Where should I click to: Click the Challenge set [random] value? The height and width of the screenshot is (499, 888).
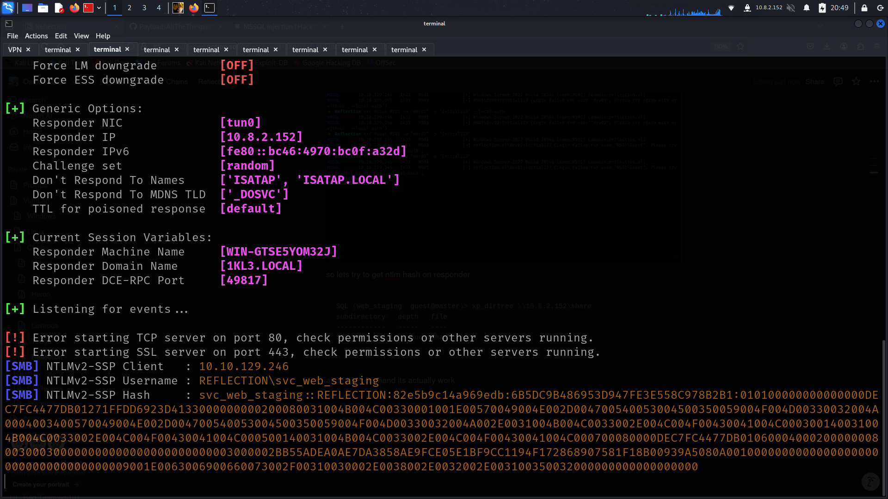pos(247,165)
